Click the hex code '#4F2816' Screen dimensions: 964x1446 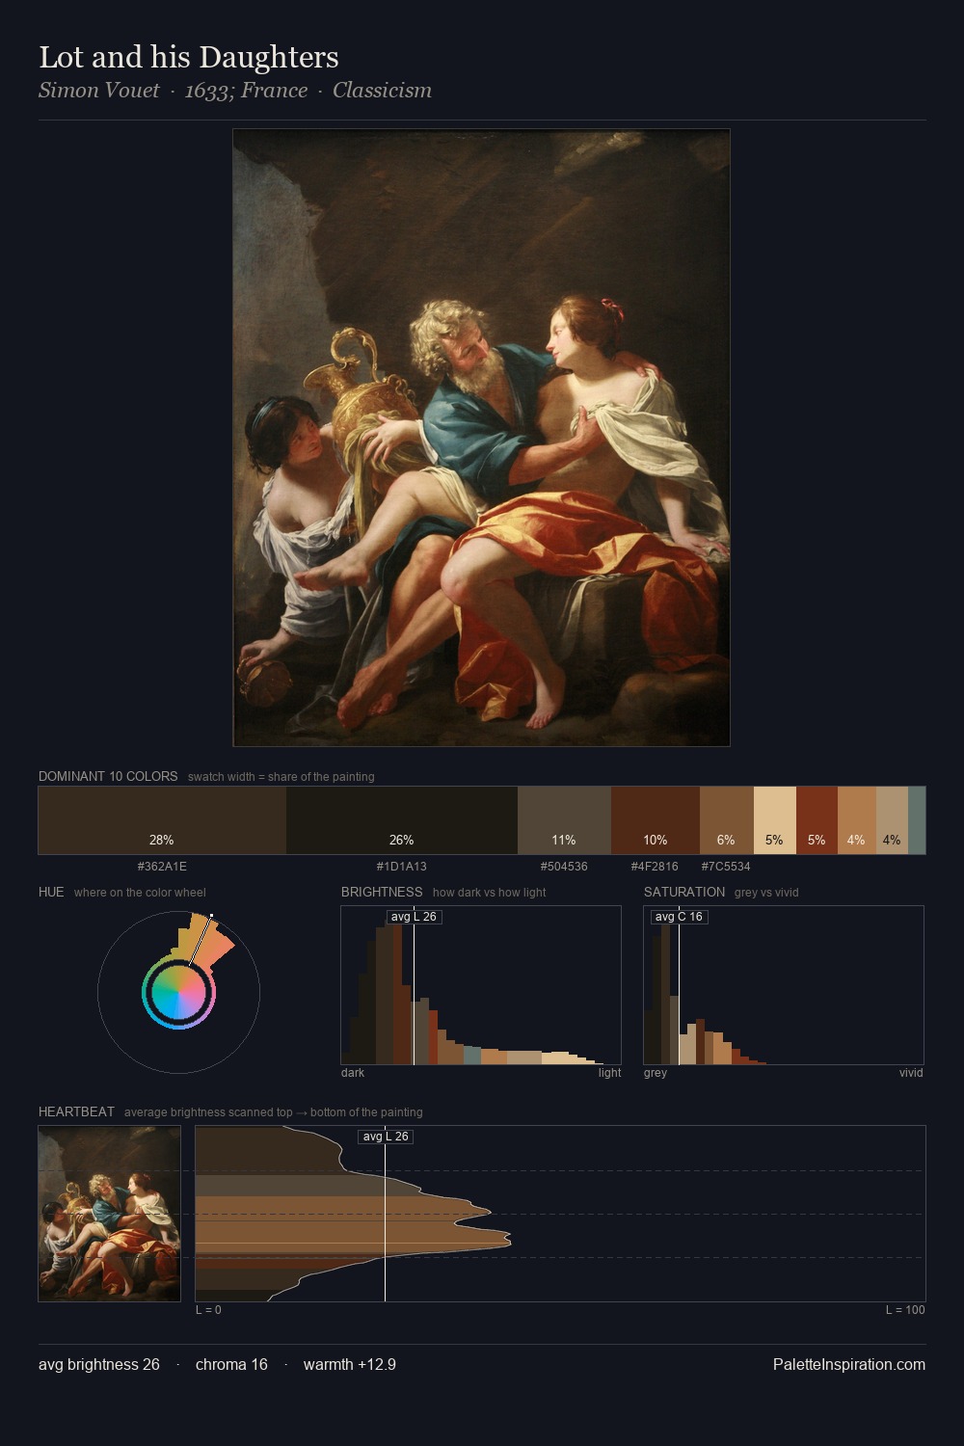click(655, 867)
